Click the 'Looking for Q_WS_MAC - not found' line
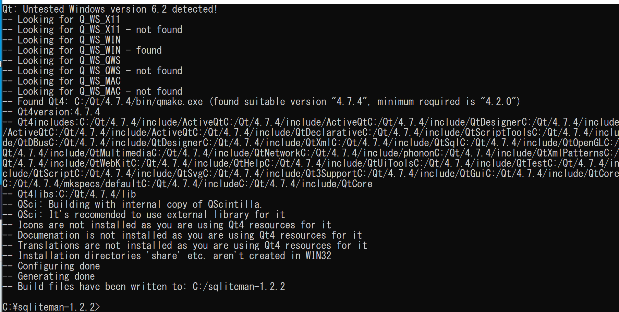This screenshot has height=312, width=619. coord(93,91)
